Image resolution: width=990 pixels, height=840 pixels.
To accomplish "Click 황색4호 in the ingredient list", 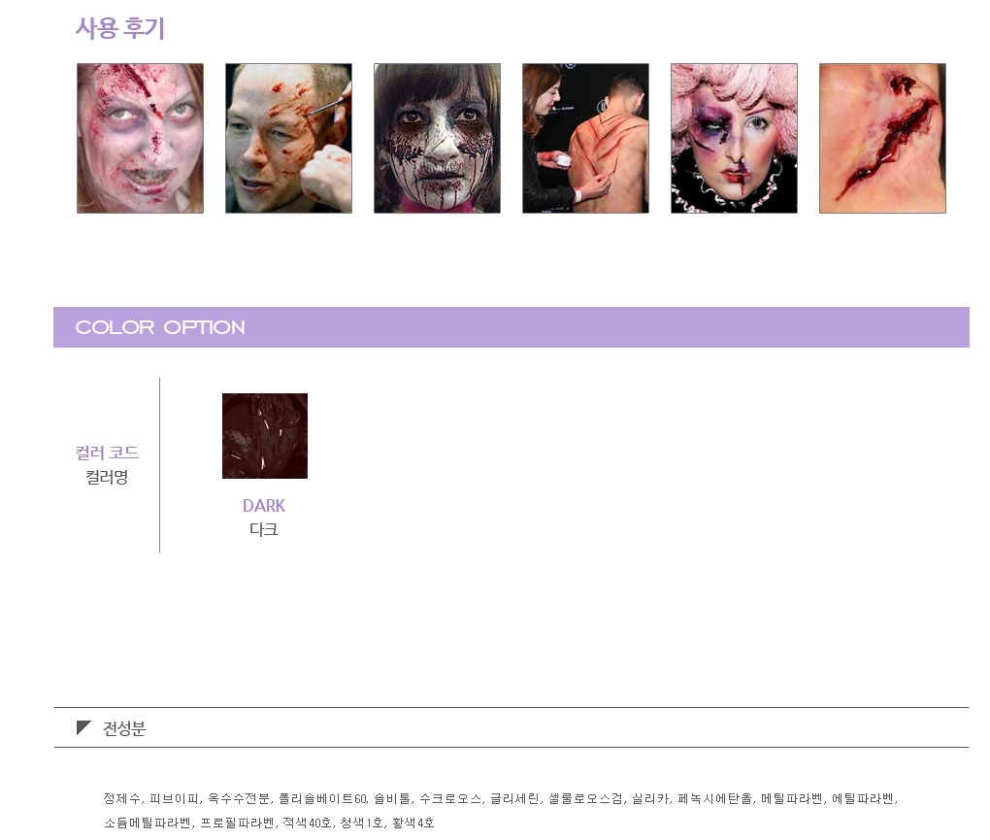I will [412, 823].
